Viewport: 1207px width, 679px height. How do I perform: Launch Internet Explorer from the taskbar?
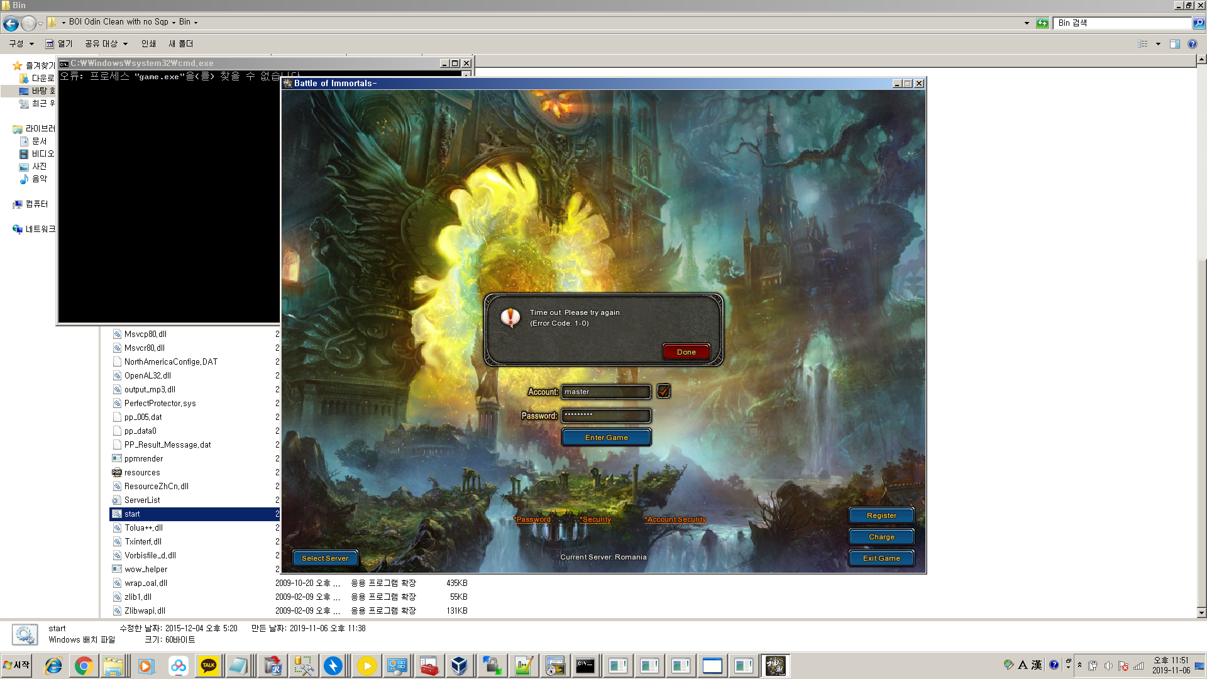53,666
